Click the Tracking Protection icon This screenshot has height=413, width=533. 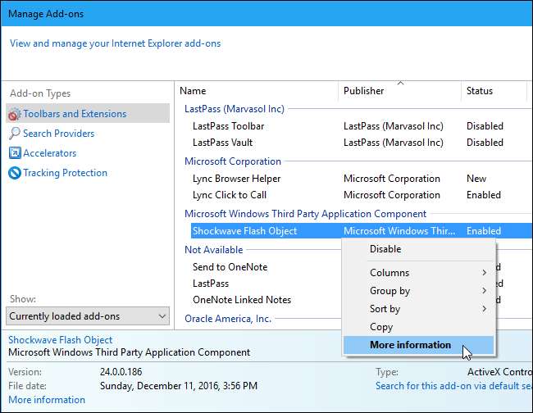(x=14, y=173)
